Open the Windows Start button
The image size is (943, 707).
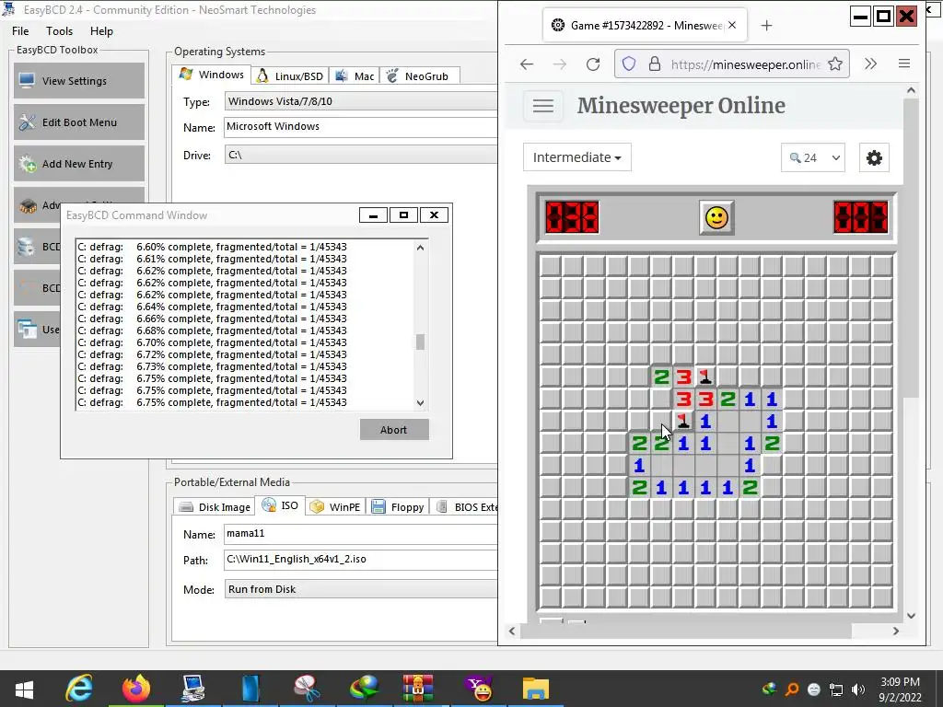point(24,690)
